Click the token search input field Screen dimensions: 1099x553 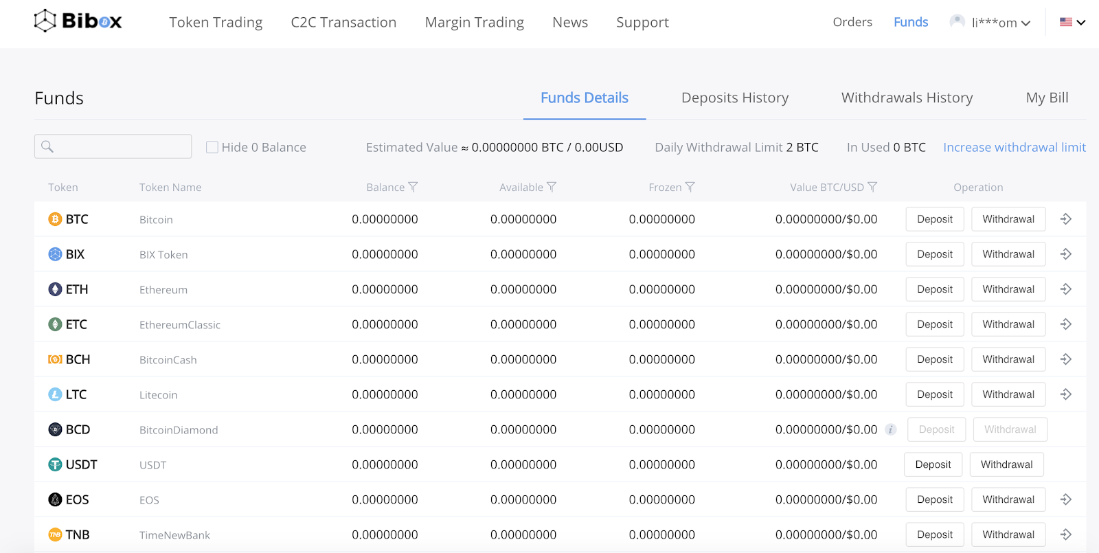pos(113,146)
